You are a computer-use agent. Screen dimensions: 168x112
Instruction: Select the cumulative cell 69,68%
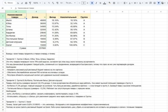[x=68, y=33]
